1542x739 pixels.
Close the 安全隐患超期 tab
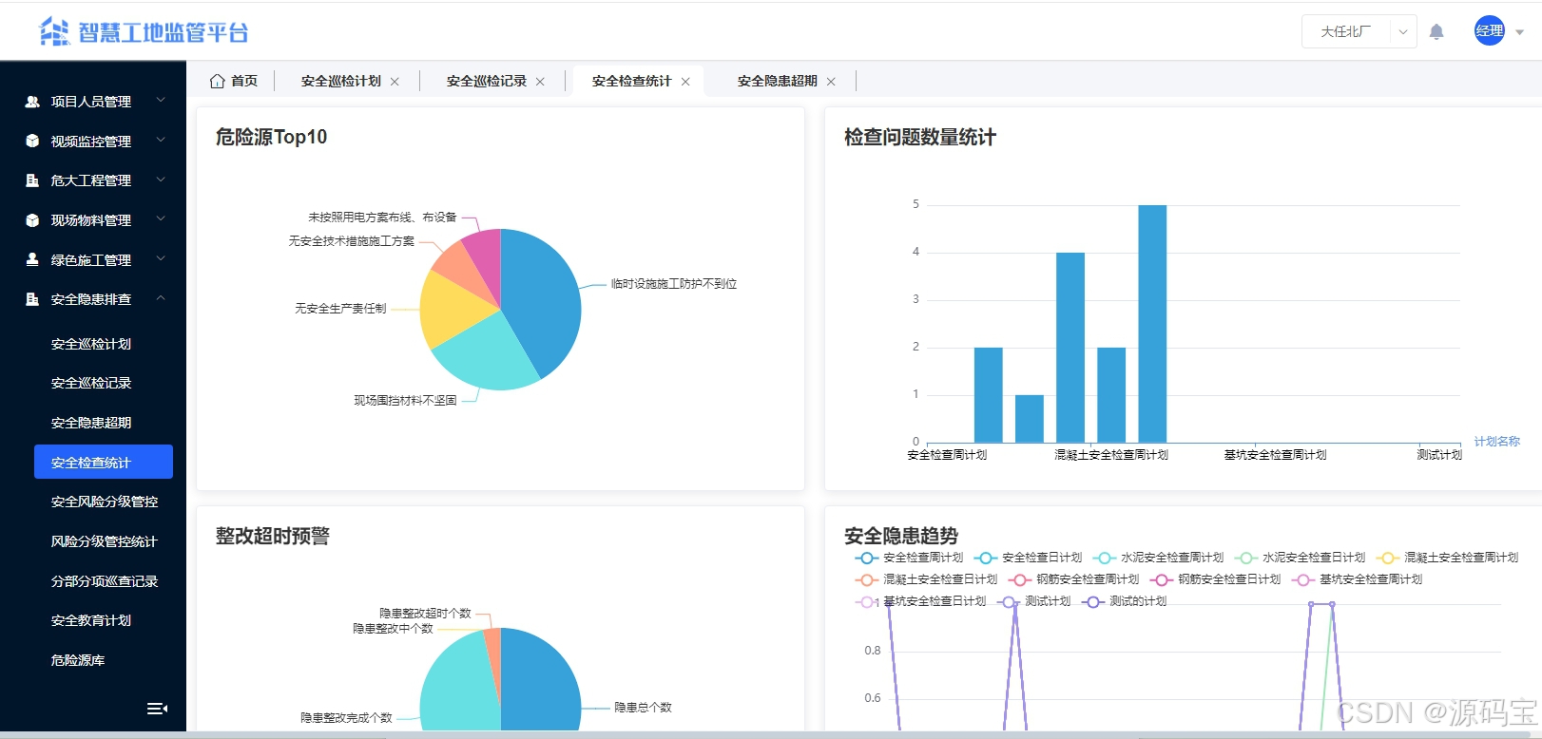(831, 82)
